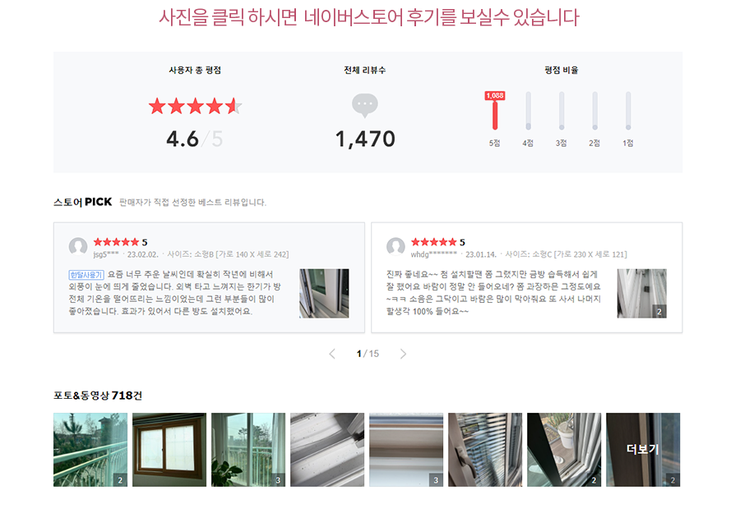The image size is (740, 522).
Task: Open the brown wooden window photo
Action: tap(169, 450)
